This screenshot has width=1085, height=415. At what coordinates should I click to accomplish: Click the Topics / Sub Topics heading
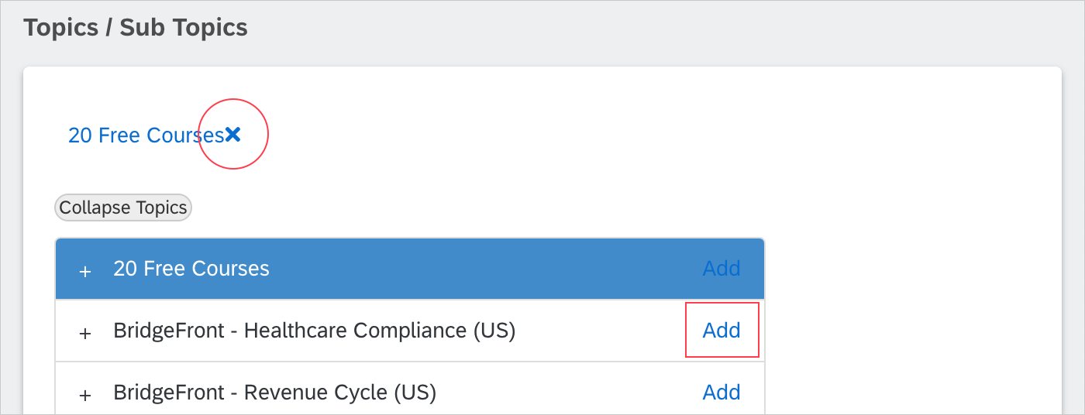click(x=136, y=28)
